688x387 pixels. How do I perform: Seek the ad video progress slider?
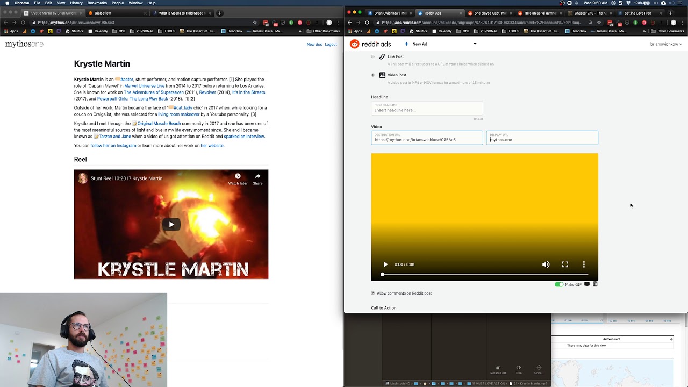[x=484, y=275]
